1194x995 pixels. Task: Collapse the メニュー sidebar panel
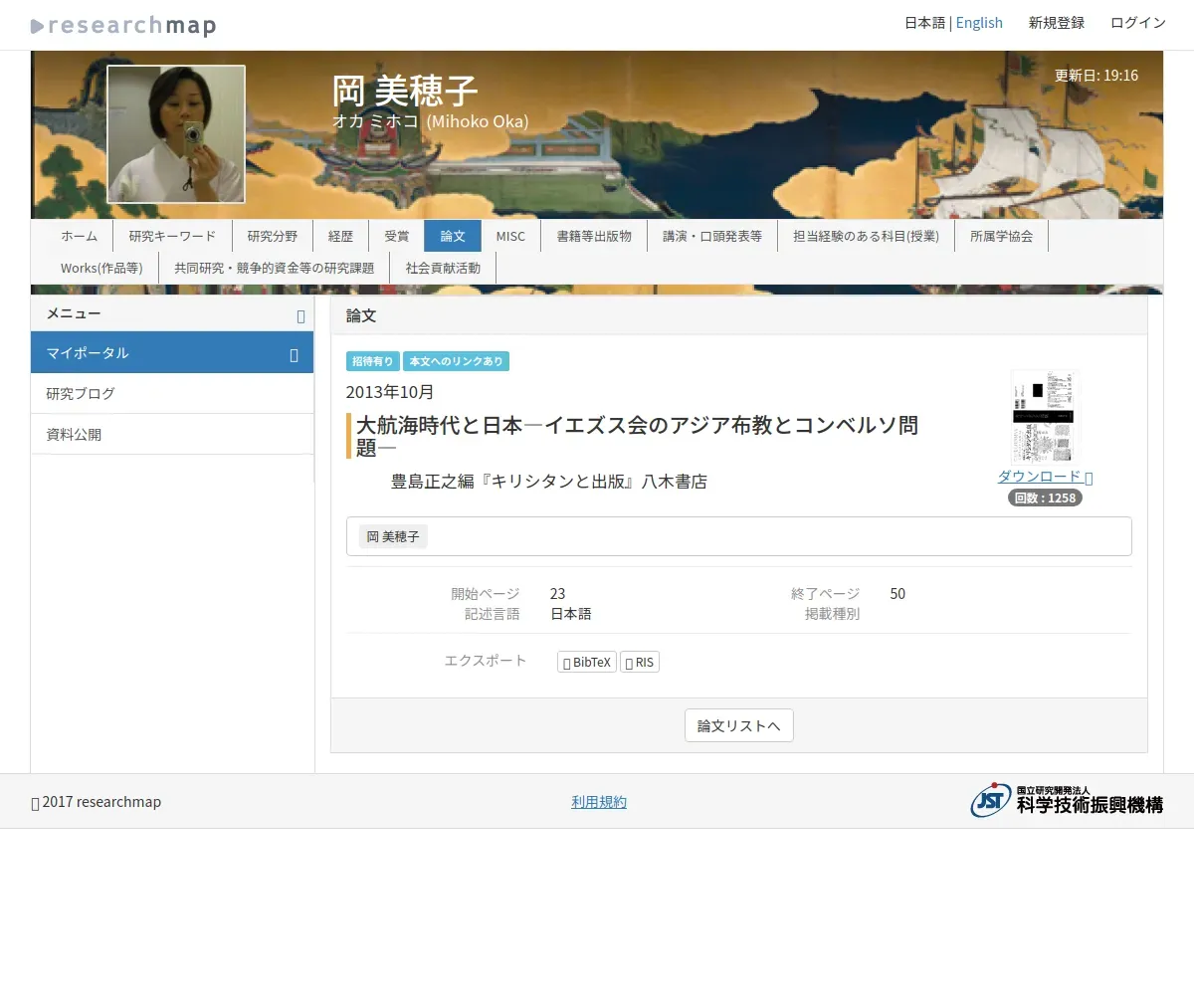click(300, 315)
